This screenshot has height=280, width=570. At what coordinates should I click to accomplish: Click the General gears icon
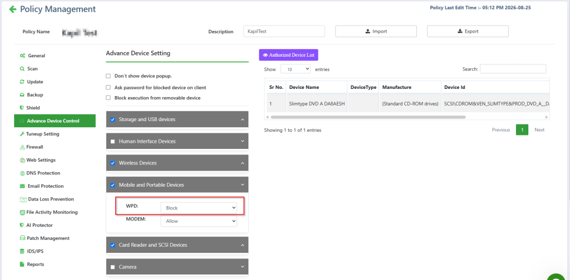coord(22,56)
